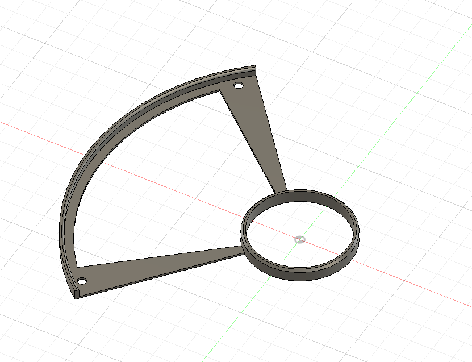Select the arc end corner at bottom left
Viewport: 472px width, 362px height.
(76, 294)
